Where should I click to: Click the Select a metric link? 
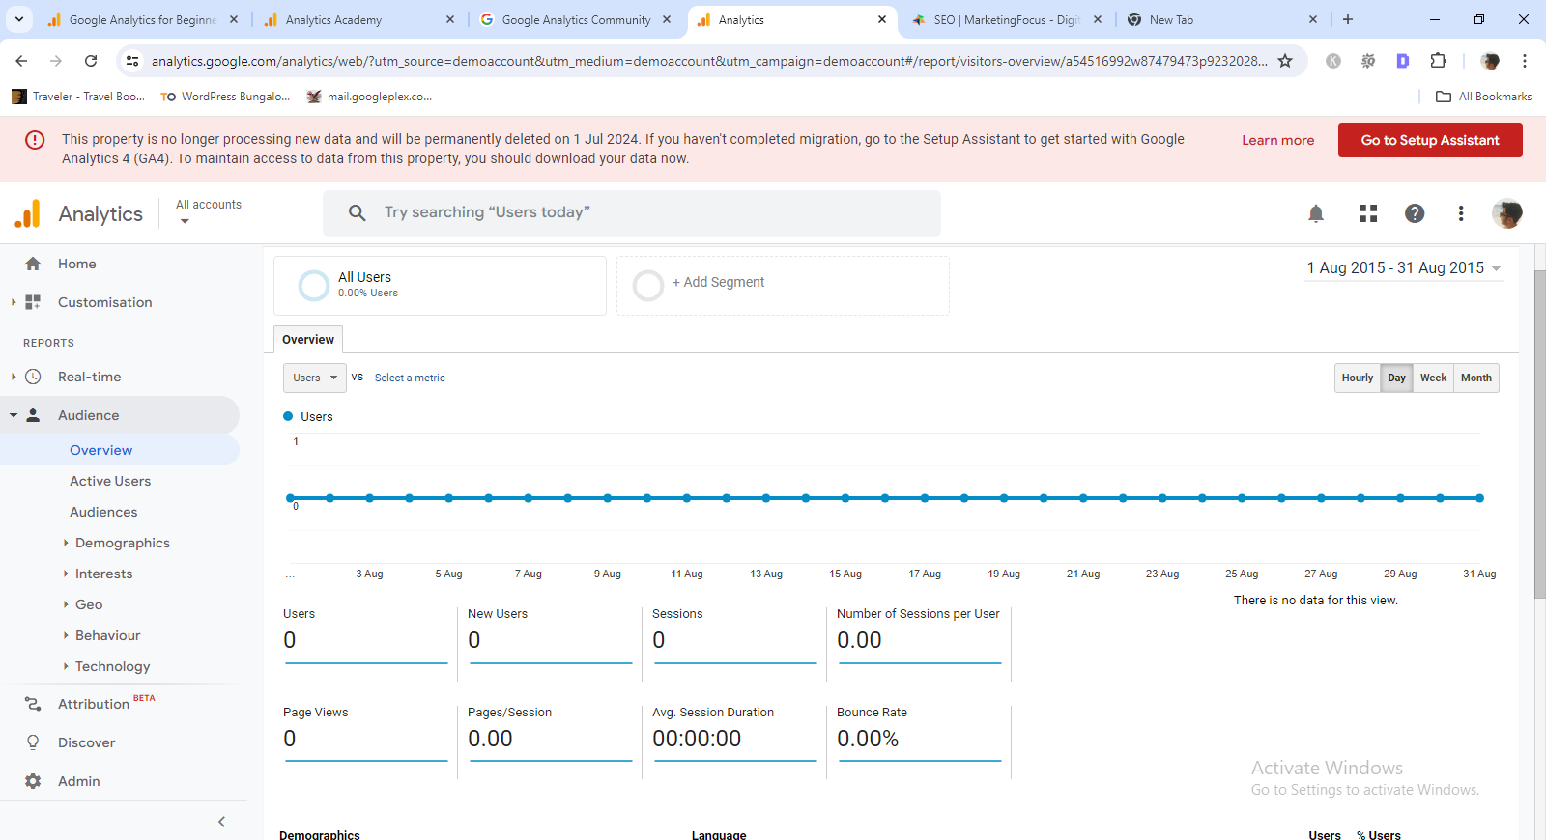[410, 378]
